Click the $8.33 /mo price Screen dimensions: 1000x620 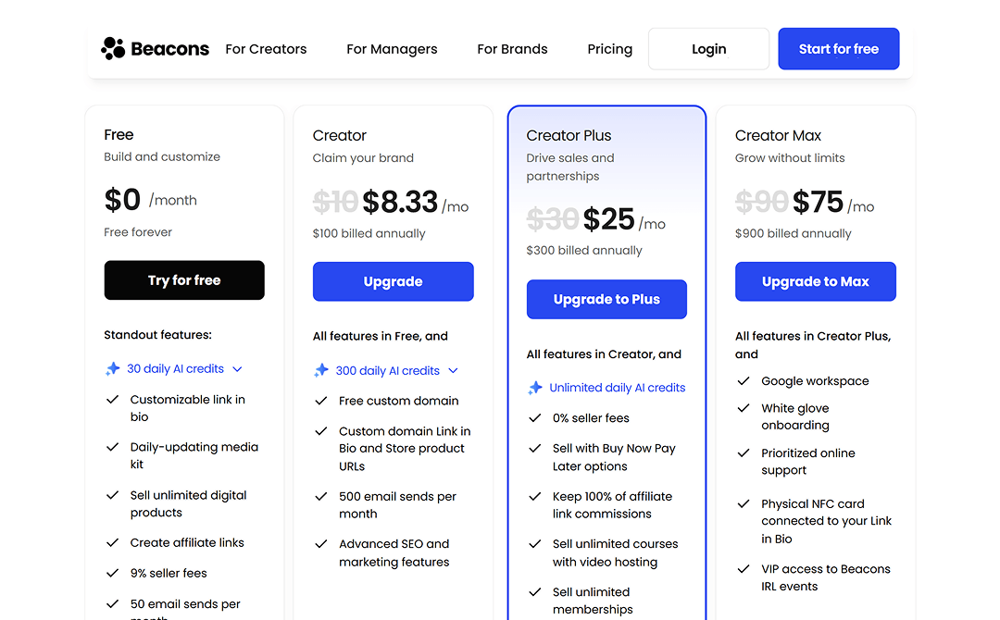tap(415, 203)
